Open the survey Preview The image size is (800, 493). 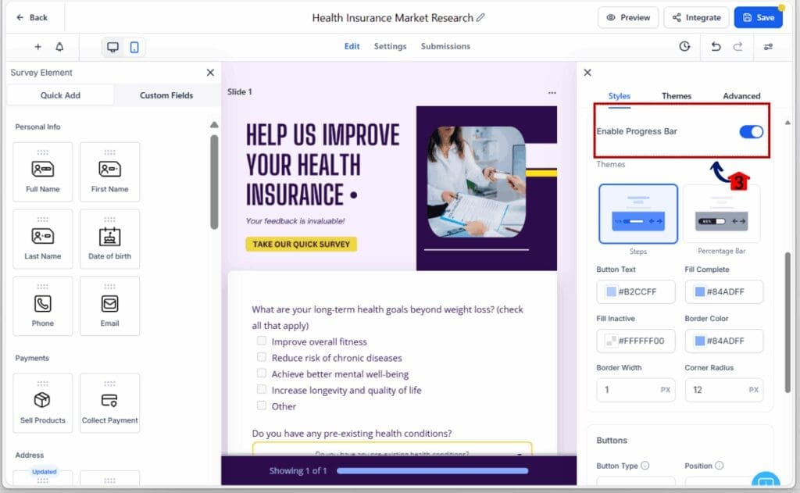tap(628, 17)
